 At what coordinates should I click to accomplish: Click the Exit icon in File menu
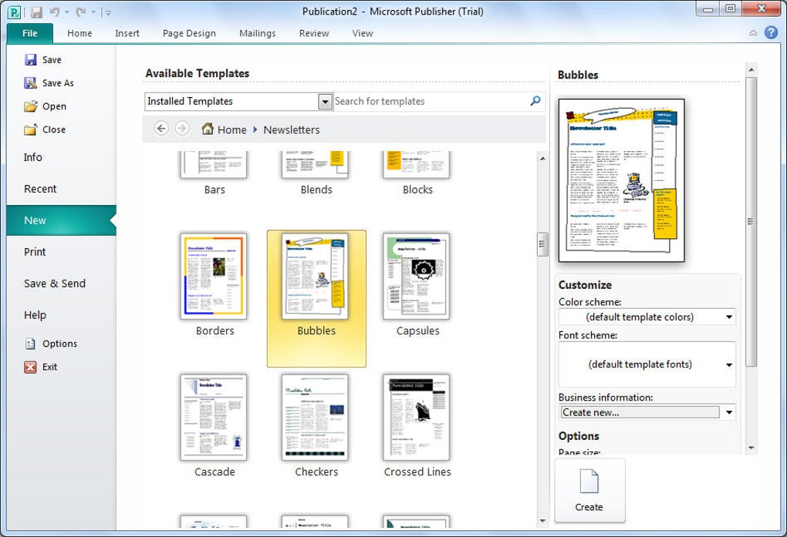(x=31, y=367)
